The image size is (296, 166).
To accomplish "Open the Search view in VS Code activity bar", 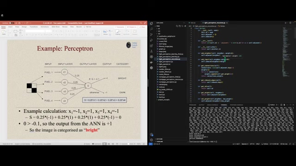I will coord(151,29).
